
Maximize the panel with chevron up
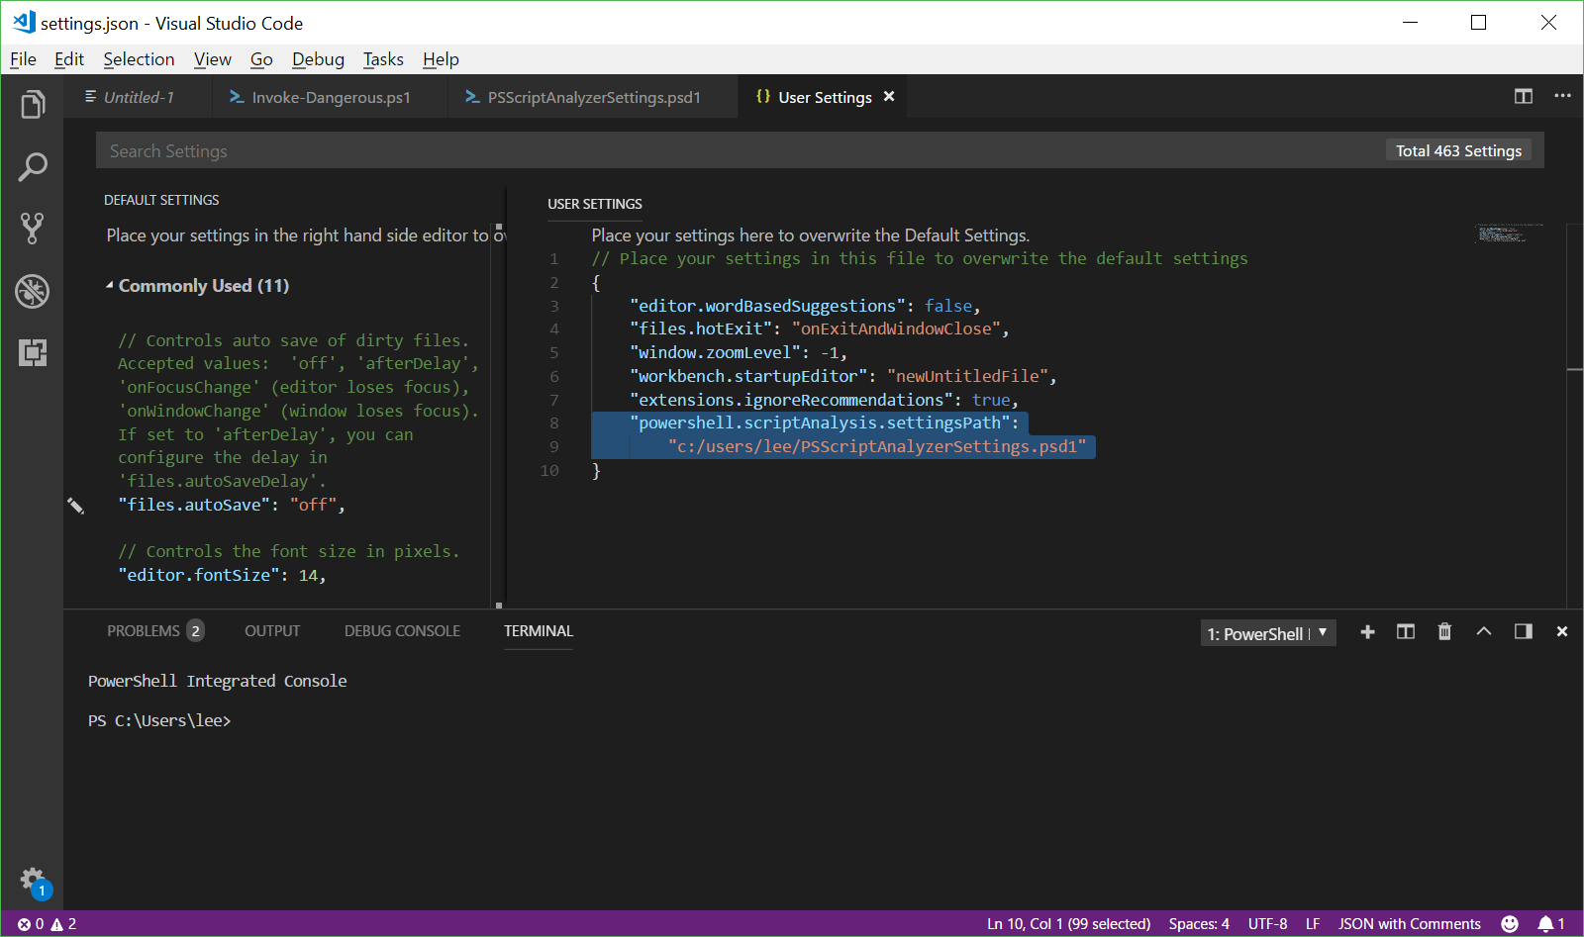pyautogui.click(x=1484, y=631)
